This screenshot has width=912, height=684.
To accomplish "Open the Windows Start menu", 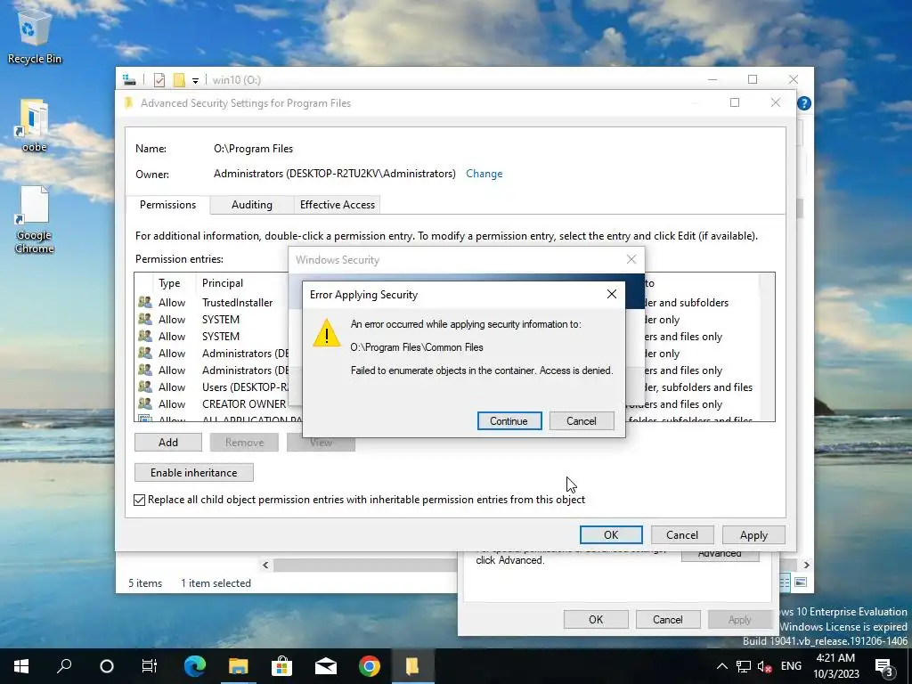I will click(21, 666).
